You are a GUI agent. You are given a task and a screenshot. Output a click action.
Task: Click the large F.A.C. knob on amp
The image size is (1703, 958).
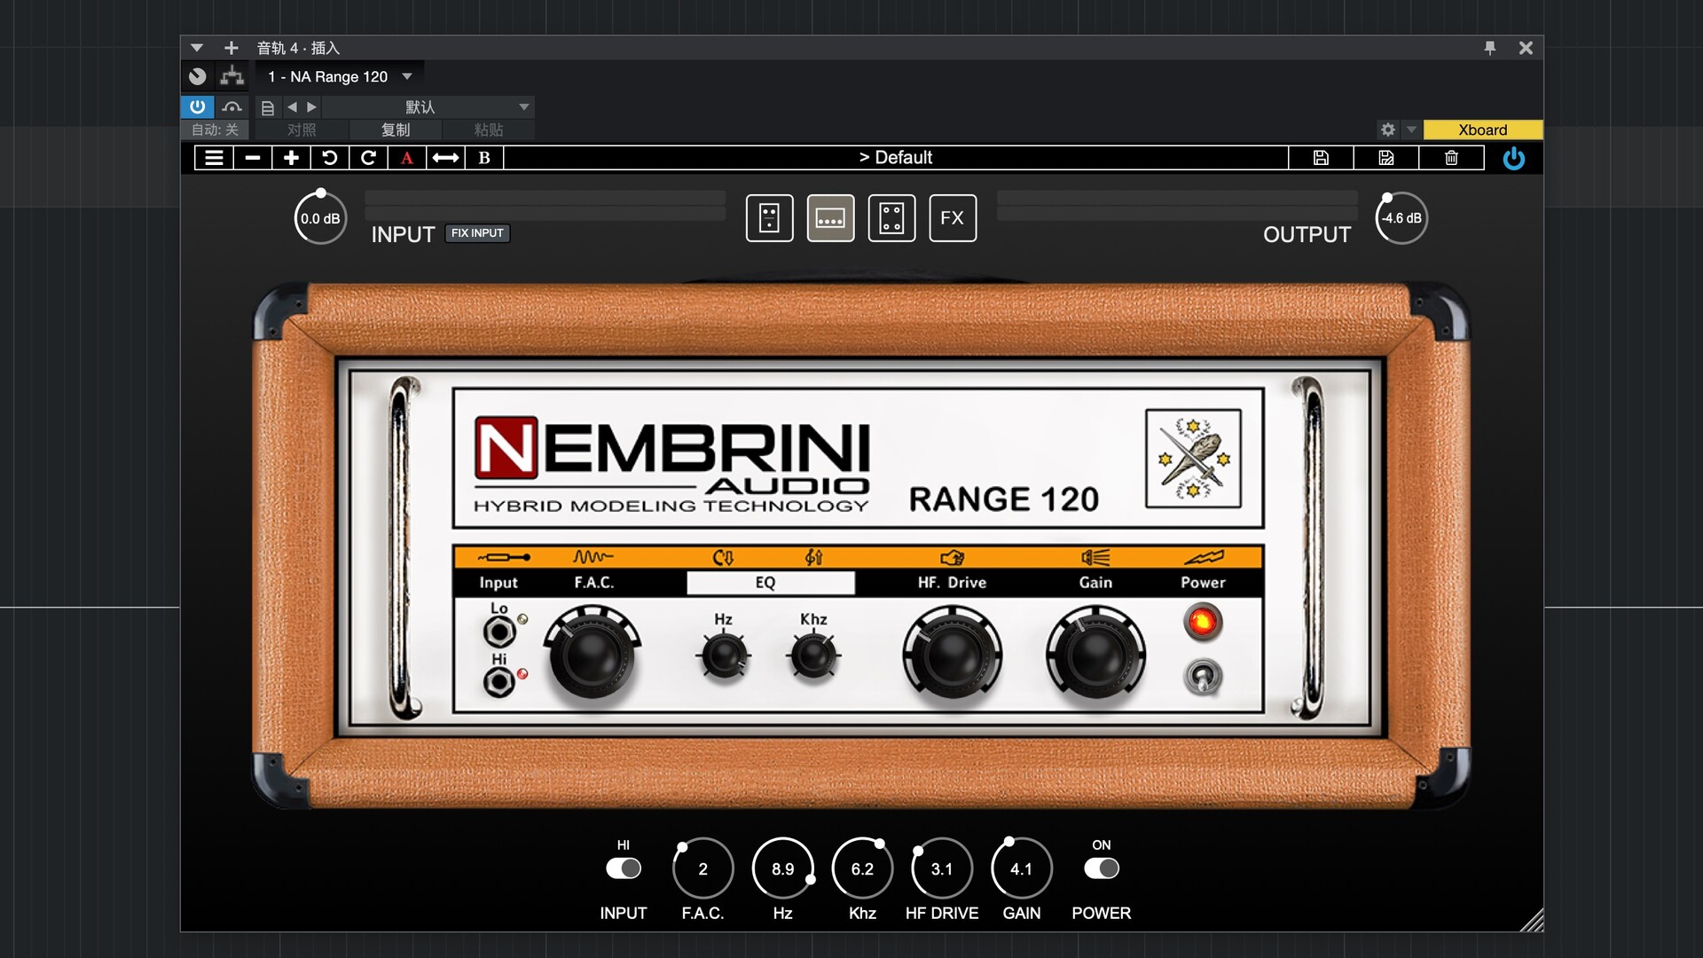click(x=592, y=656)
